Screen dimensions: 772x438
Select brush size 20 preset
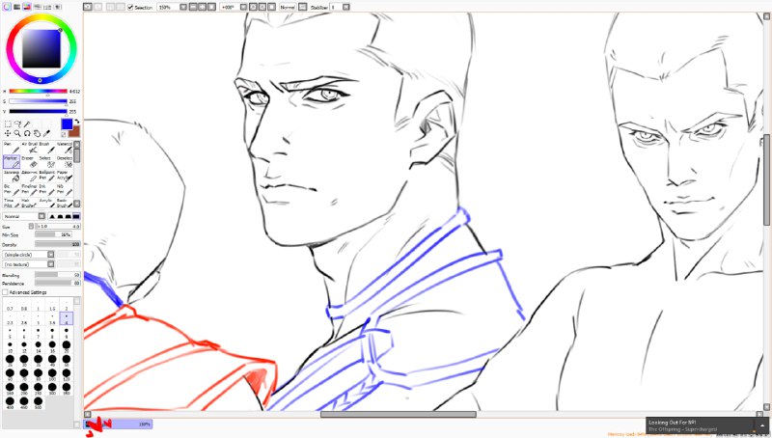[66, 346]
